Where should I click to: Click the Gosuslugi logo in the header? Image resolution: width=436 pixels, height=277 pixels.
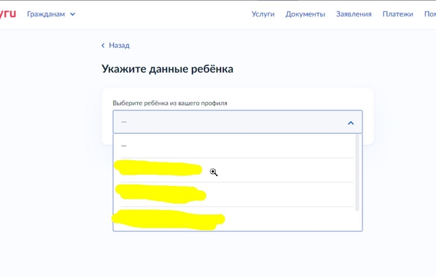7,13
